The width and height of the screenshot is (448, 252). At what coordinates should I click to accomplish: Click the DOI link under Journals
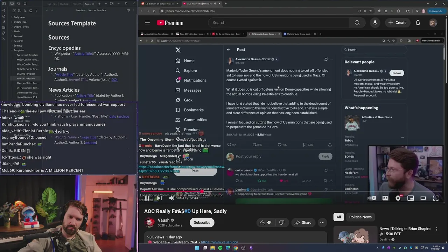[x=114, y=80]
